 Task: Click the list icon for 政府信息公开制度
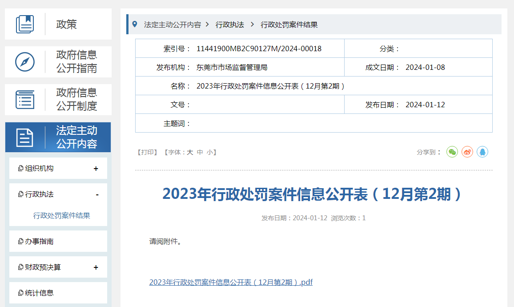pos(25,100)
